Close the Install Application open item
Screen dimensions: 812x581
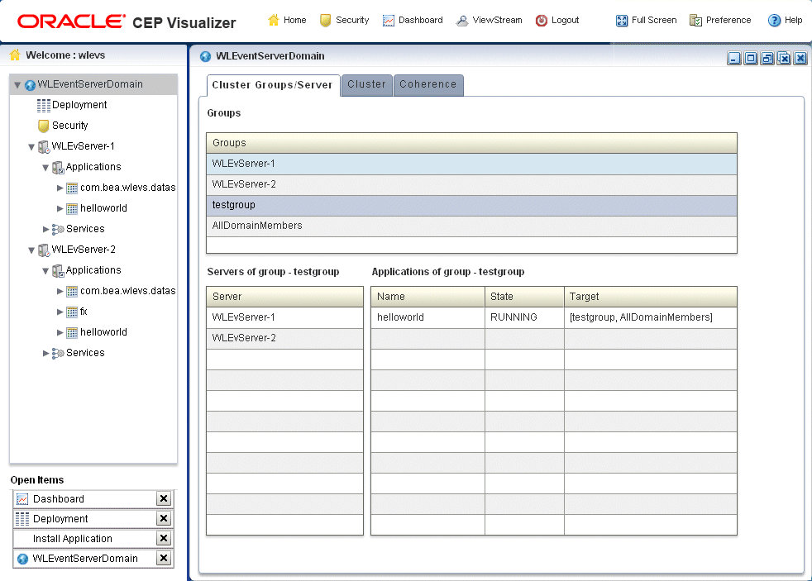(164, 539)
